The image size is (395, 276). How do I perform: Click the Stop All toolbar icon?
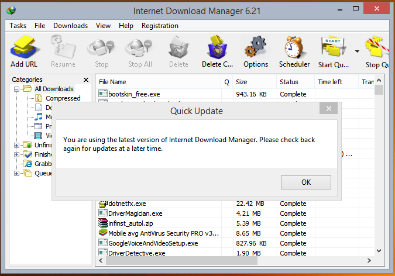(x=140, y=47)
